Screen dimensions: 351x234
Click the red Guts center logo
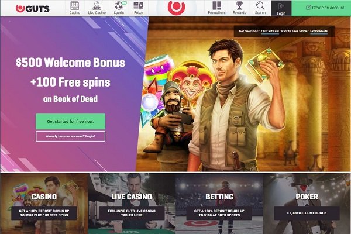tap(177, 8)
